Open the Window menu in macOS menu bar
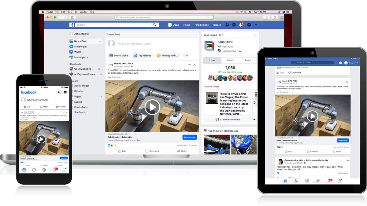This screenshot has width=367, height=206. click(83, 12)
